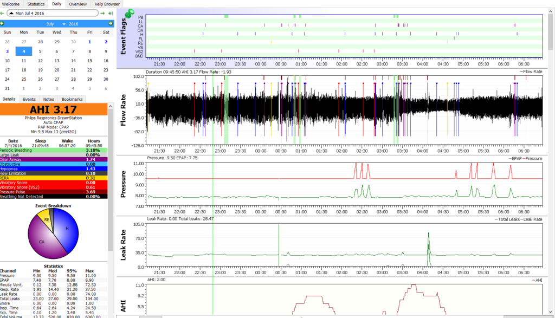Select July 3 in the calendar
The width and height of the screenshot is (555, 318).
click(x=7, y=51)
